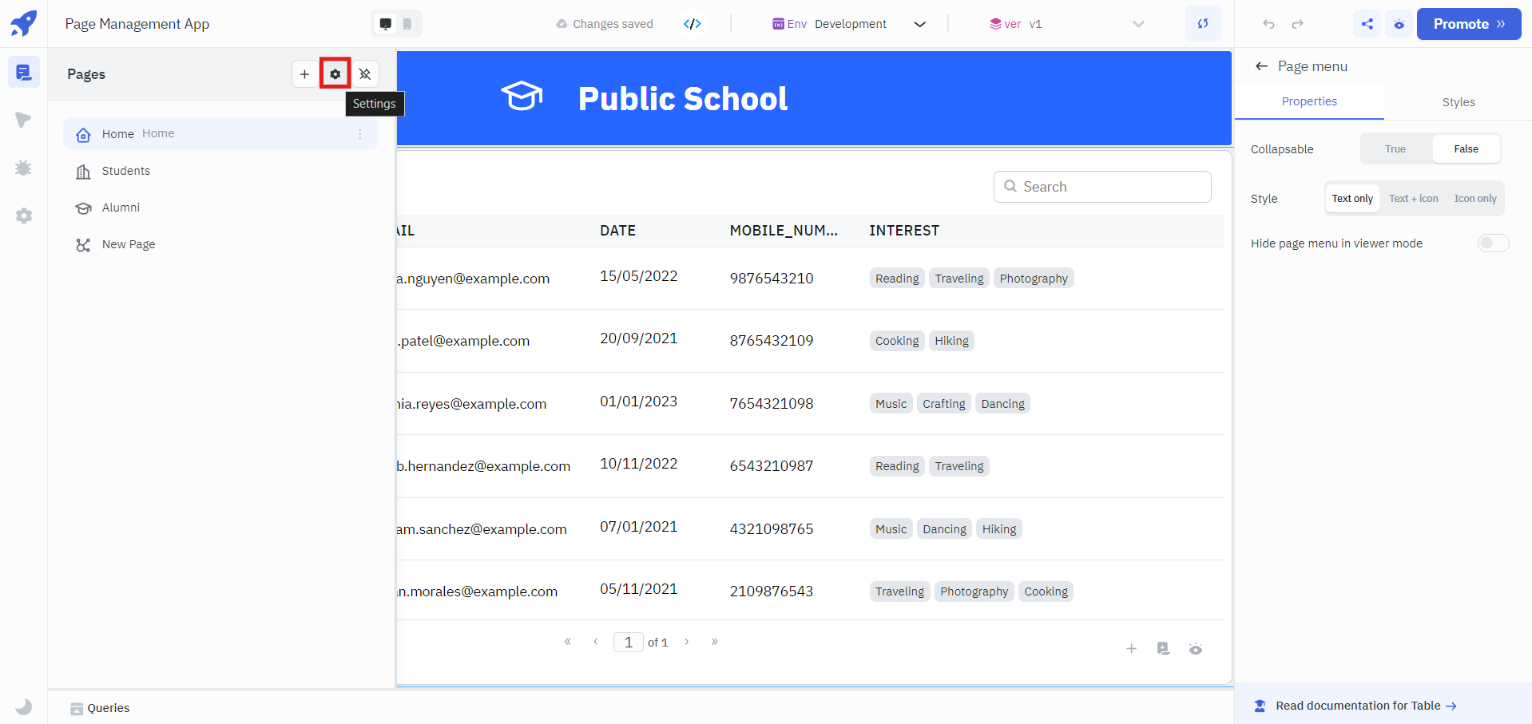Viewport: 1532px width, 724px height.
Task: Click the Alumni graduation cap icon
Action: pyautogui.click(x=83, y=208)
